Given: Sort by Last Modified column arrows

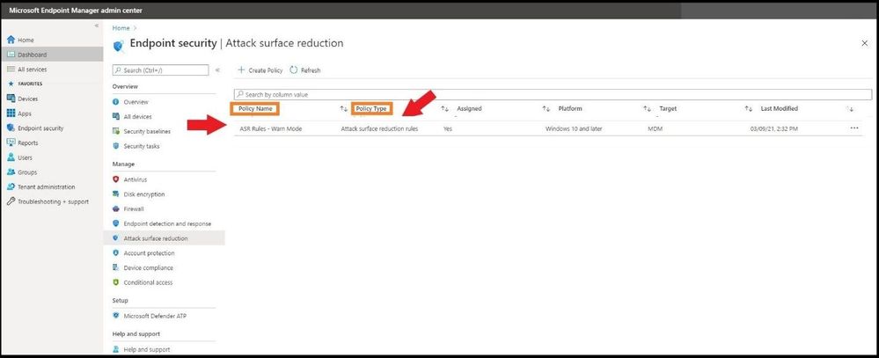Looking at the screenshot, I should coord(850,109).
